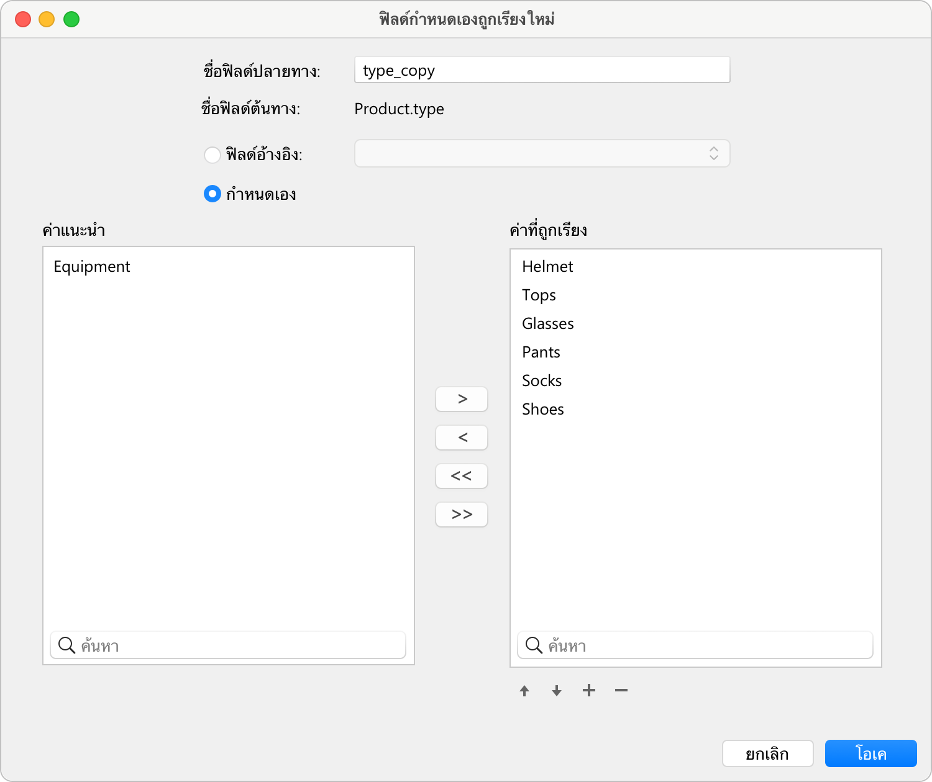This screenshot has width=932, height=782.
Task: Select the กำหนดเอง radio button
Action: 212,194
